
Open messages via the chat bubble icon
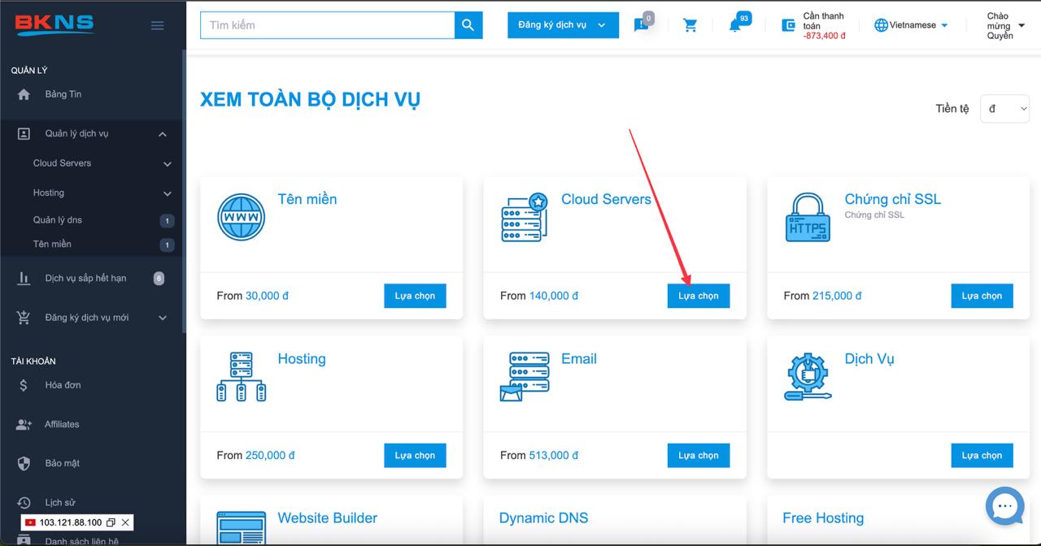(x=639, y=25)
